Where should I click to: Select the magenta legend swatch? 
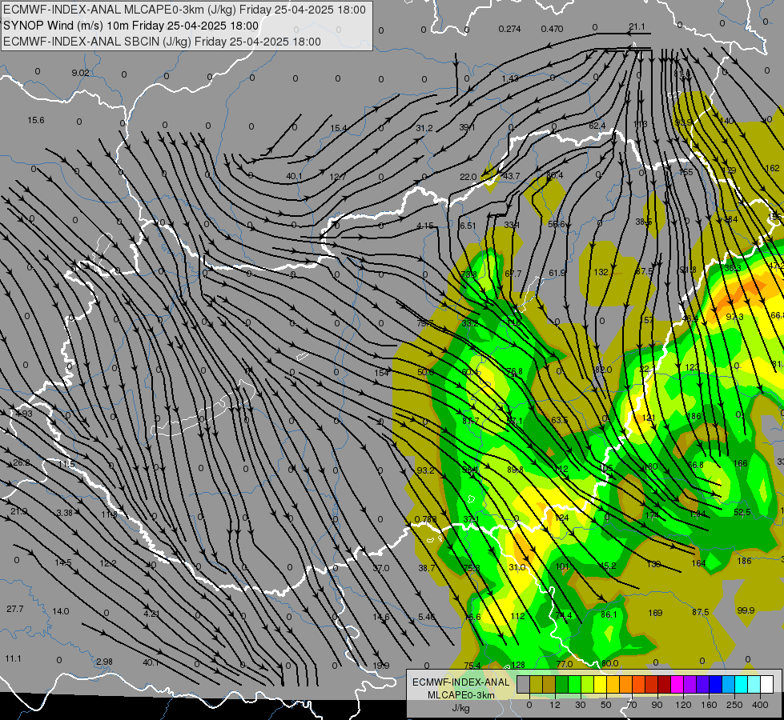(x=677, y=685)
